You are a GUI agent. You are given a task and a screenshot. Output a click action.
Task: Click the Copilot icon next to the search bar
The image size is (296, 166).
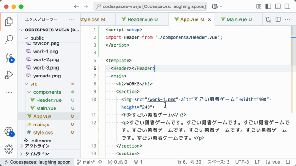tap(215, 6)
